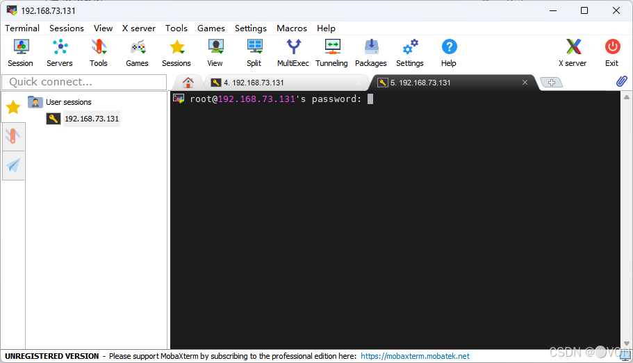Switch to tab 4. 192.168.73.131
Image resolution: width=633 pixels, height=363 pixels.
tap(287, 83)
